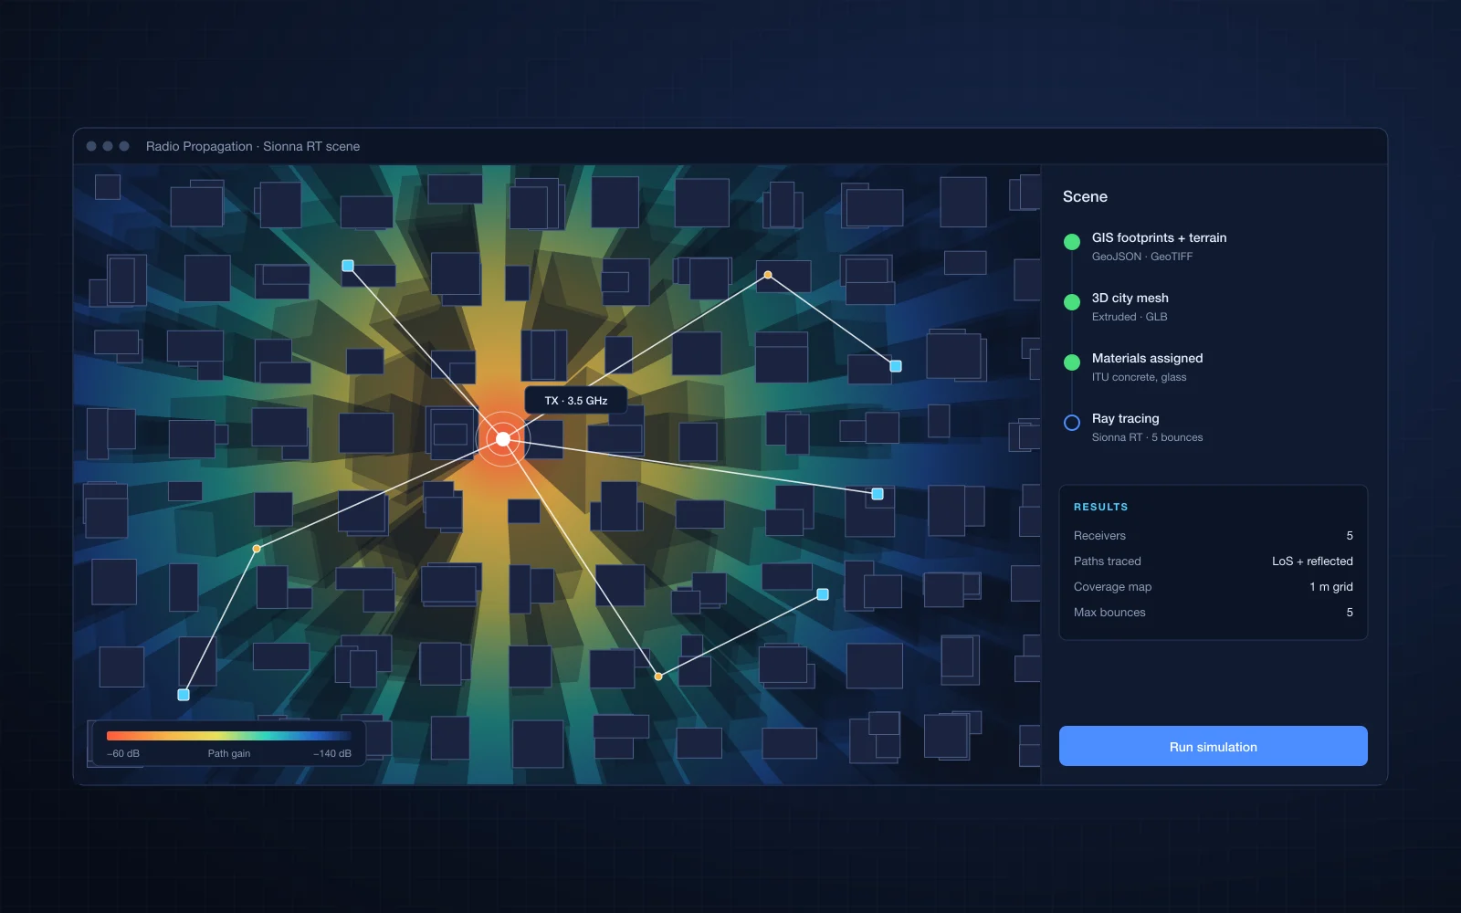Click the Receivers row in Results
Screen dimensions: 1461x913
[x=1213, y=536]
